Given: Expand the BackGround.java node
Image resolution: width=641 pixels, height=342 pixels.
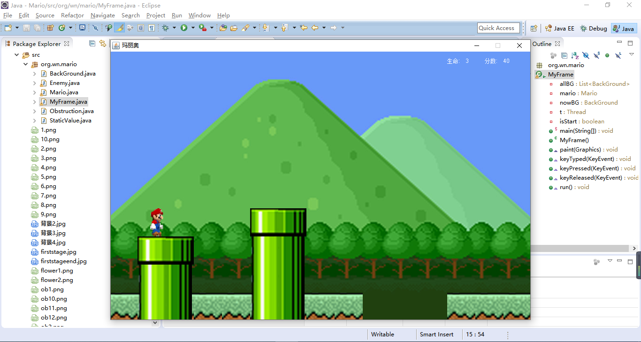Looking at the screenshot, I should [x=34, y=74].
